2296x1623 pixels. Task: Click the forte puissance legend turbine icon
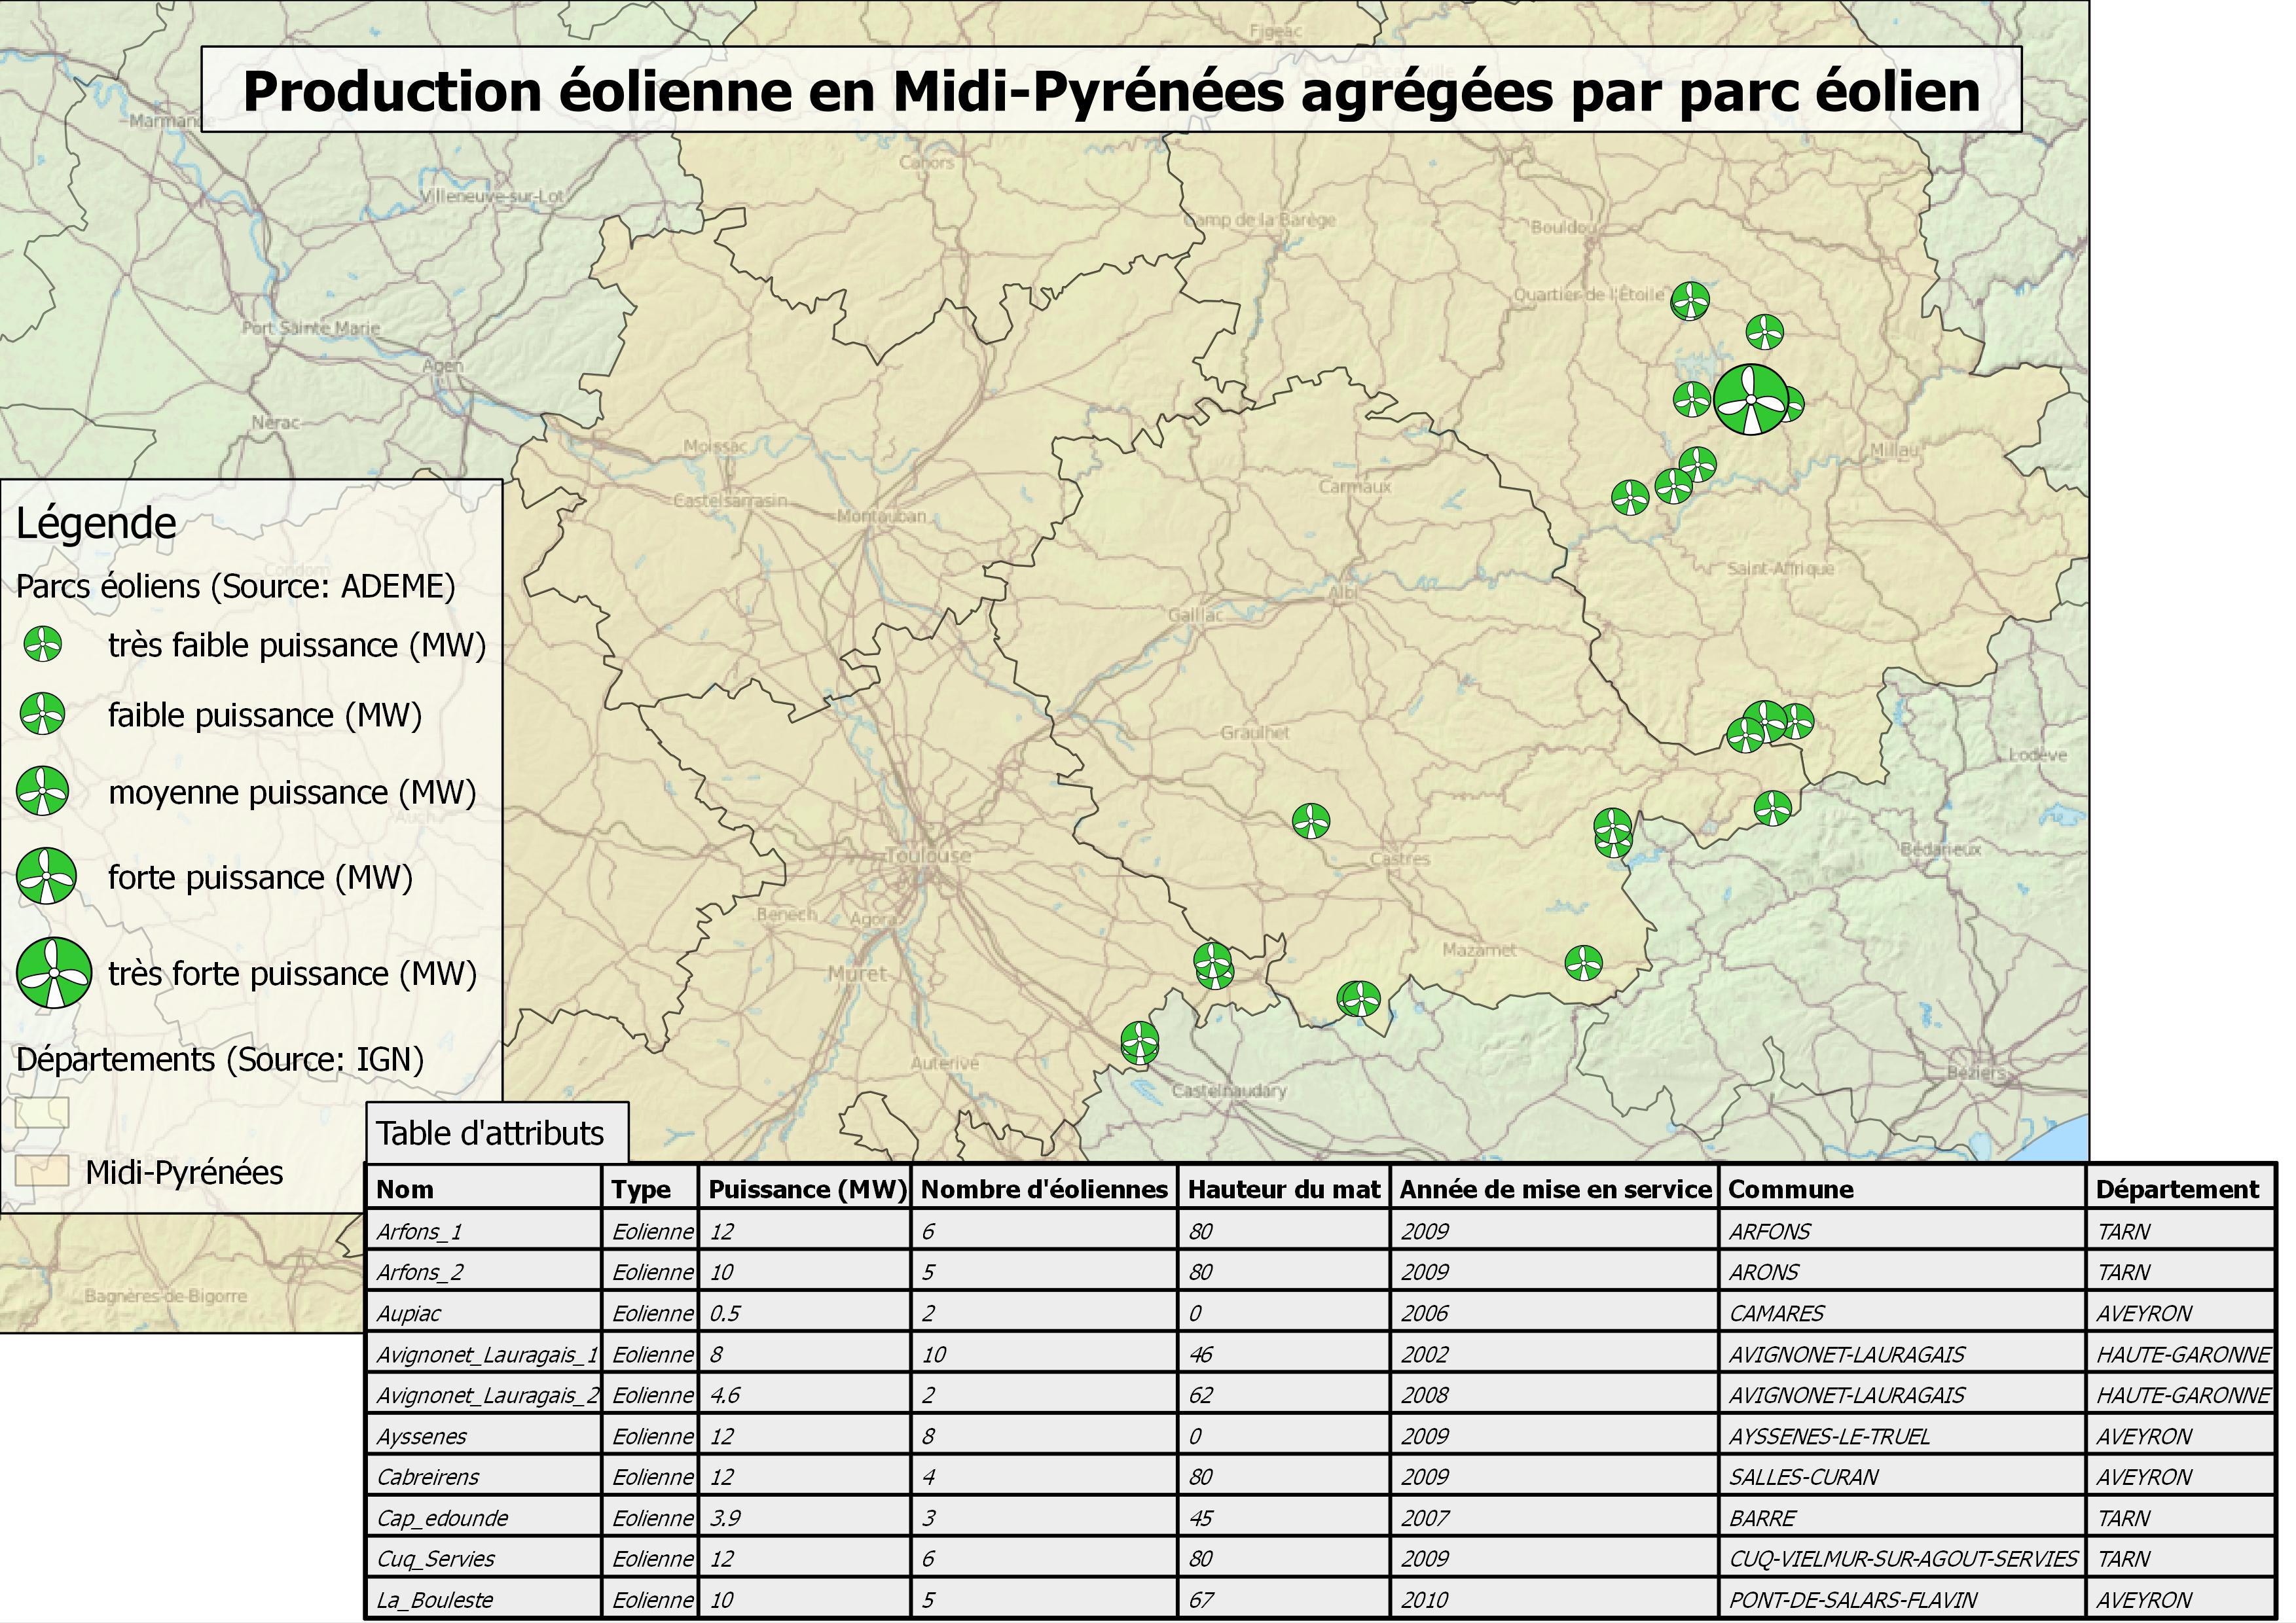pyautogui.click(x=46, y=876)
